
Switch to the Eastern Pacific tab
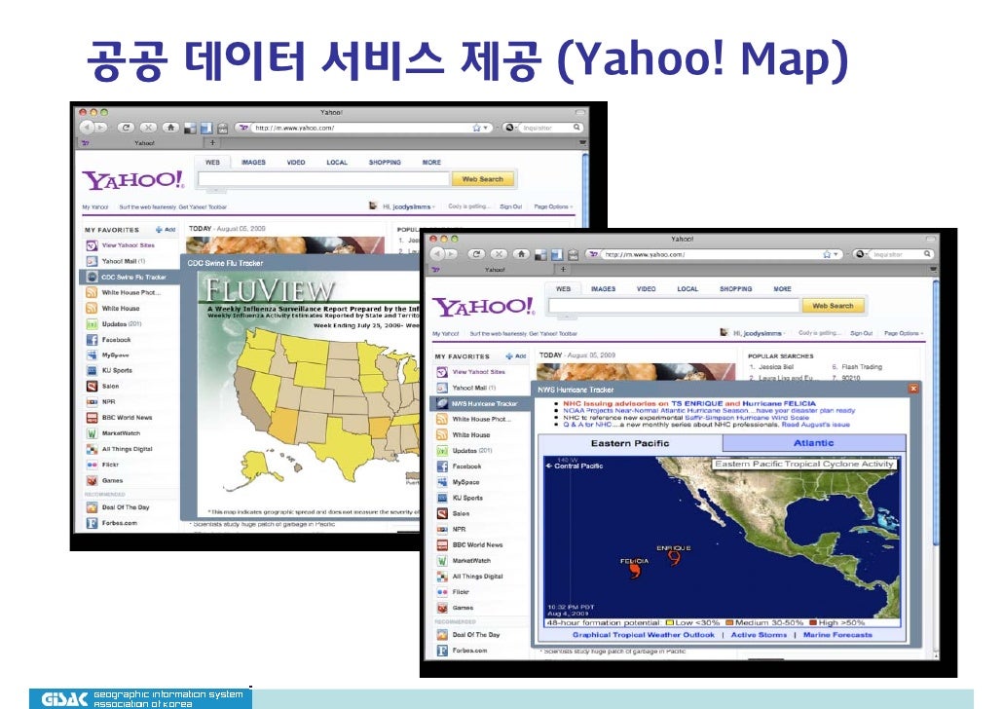point(630,443)
